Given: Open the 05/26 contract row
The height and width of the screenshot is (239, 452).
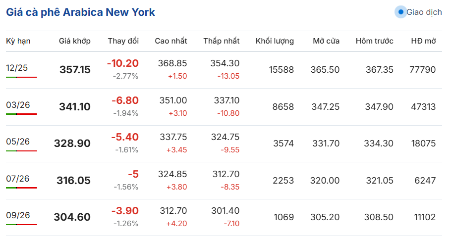Looking at the screenshot, I should click(224, 143).
